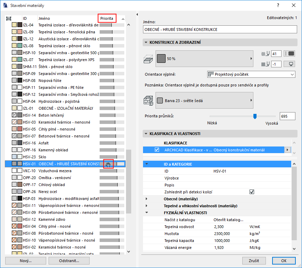Image resolution: width=302 pixels, height=268 pixels.
Task: Click the surface material brick wall icon
Action: coord(148,100)
